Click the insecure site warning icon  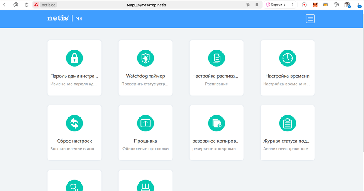[36, 5]
